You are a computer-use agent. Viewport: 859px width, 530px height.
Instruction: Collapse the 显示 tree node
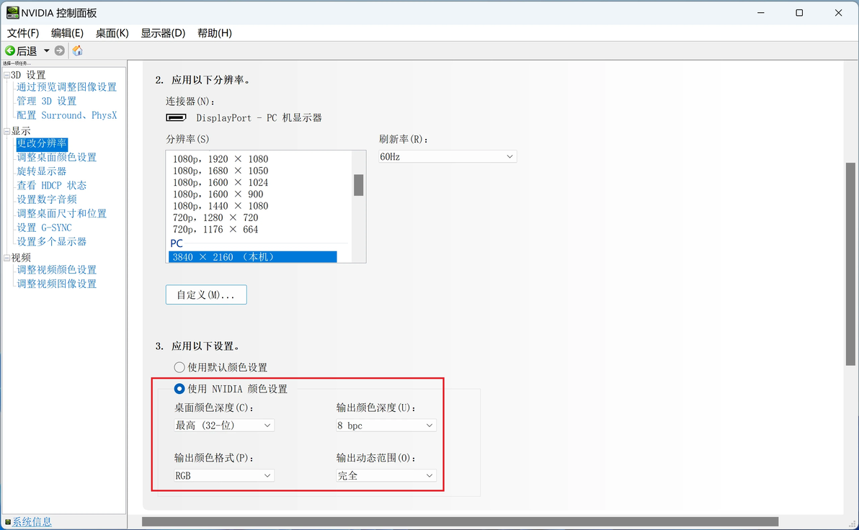[6, 131]
